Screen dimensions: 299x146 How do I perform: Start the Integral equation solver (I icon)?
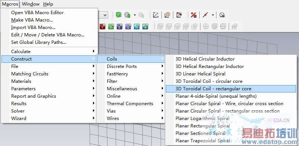(128, 26)
